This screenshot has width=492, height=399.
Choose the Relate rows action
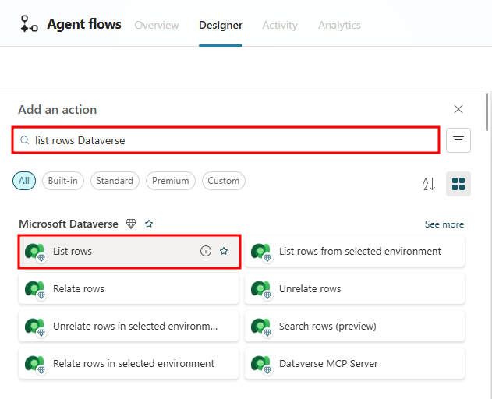click(129, 288)
